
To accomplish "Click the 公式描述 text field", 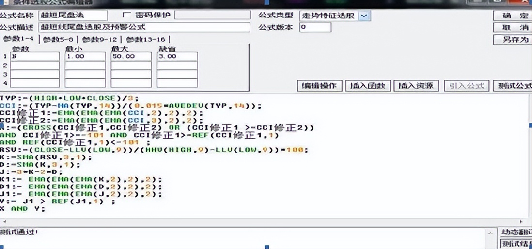I will tap(144, 28).
